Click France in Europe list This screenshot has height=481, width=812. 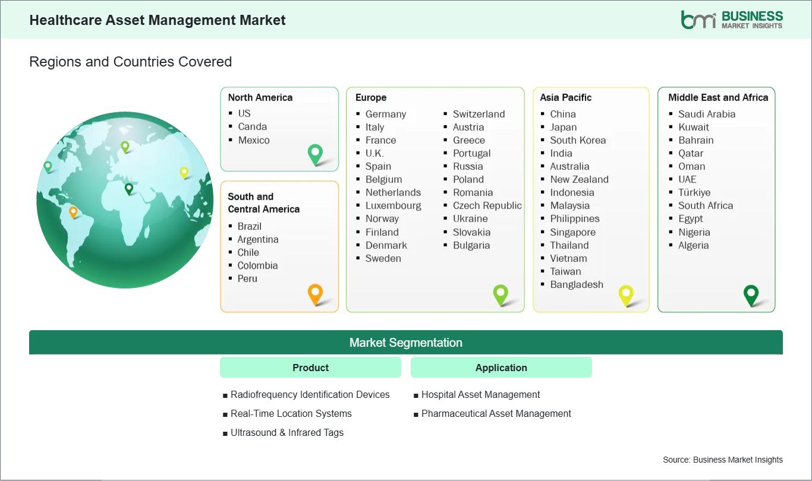click(381, 140)
